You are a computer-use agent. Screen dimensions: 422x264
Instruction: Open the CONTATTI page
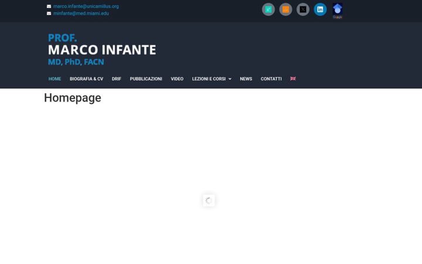pos(271,79)
